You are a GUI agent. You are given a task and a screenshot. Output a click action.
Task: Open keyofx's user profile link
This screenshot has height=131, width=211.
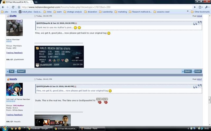point(13,79)
